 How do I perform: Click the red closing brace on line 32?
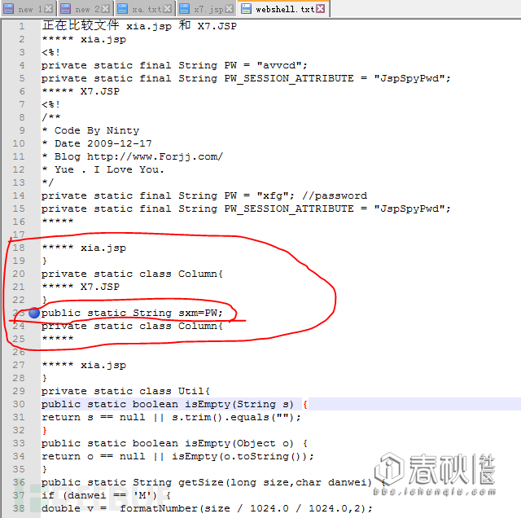point(45,430)
